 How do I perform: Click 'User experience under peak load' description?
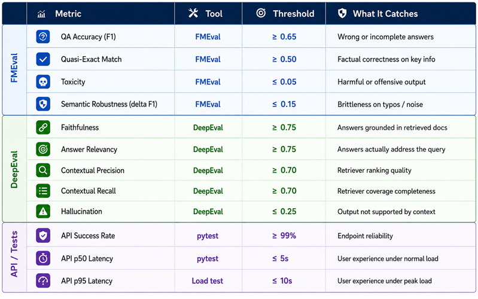[385, 281]
